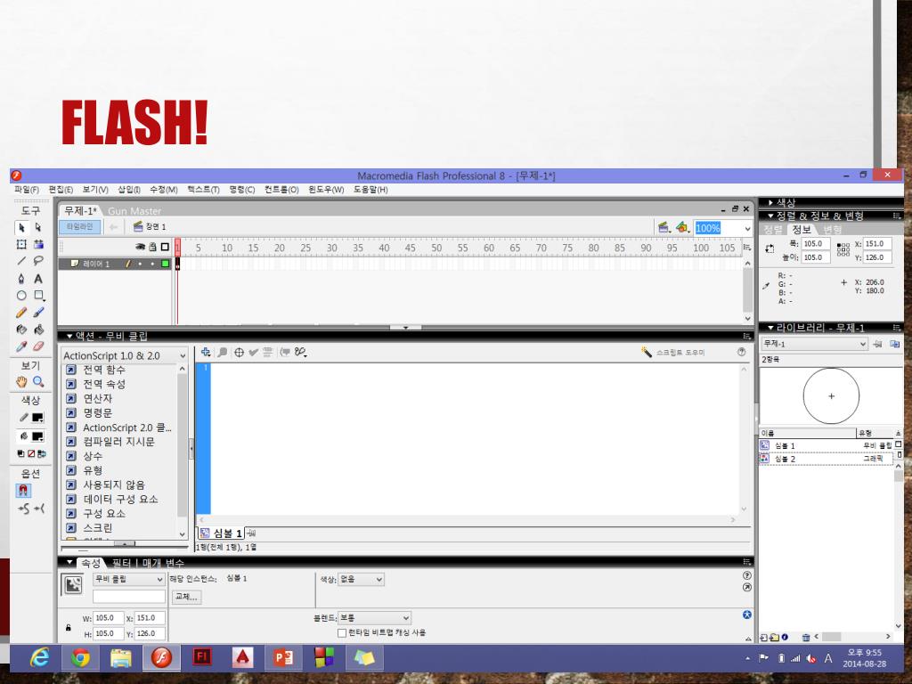Click the Edit Symbols icon
The width and height of the screenshot is (912, 684).
pyautogui.click(x=682, y=227)
